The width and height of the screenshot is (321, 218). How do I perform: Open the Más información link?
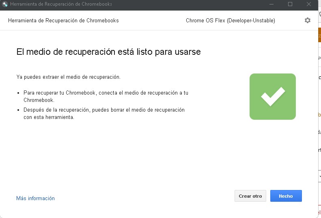(35, 199)
